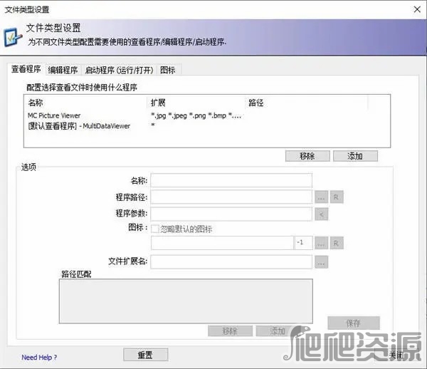Click the < button beside 程序参数 field

[321, 214]
